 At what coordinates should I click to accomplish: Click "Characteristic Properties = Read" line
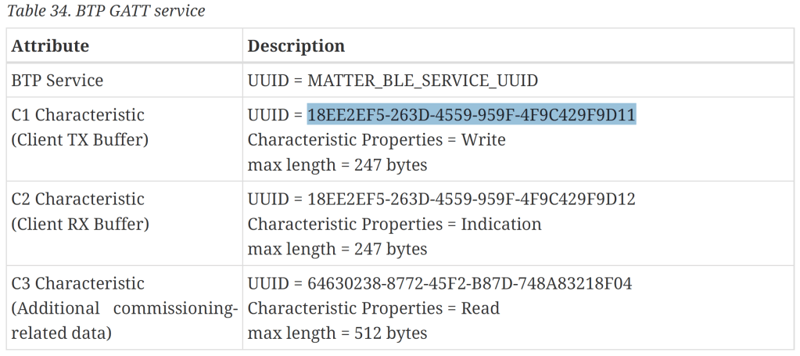click(373, 309)
